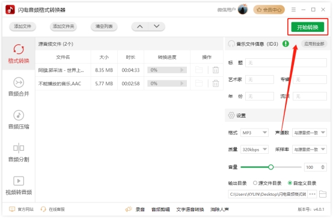Click the 格式转换 circular arrows icon

19,49
